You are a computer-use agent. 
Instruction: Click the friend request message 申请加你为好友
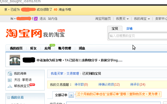(79, 60)
